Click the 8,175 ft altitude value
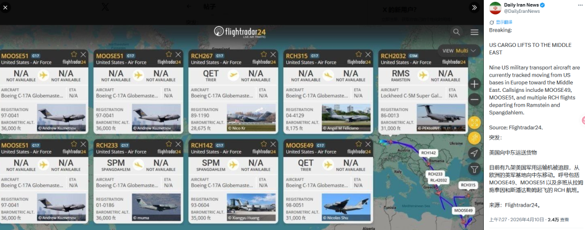This screenshot has height=230, width=585. pyautogui.click(x=295, y=128)
